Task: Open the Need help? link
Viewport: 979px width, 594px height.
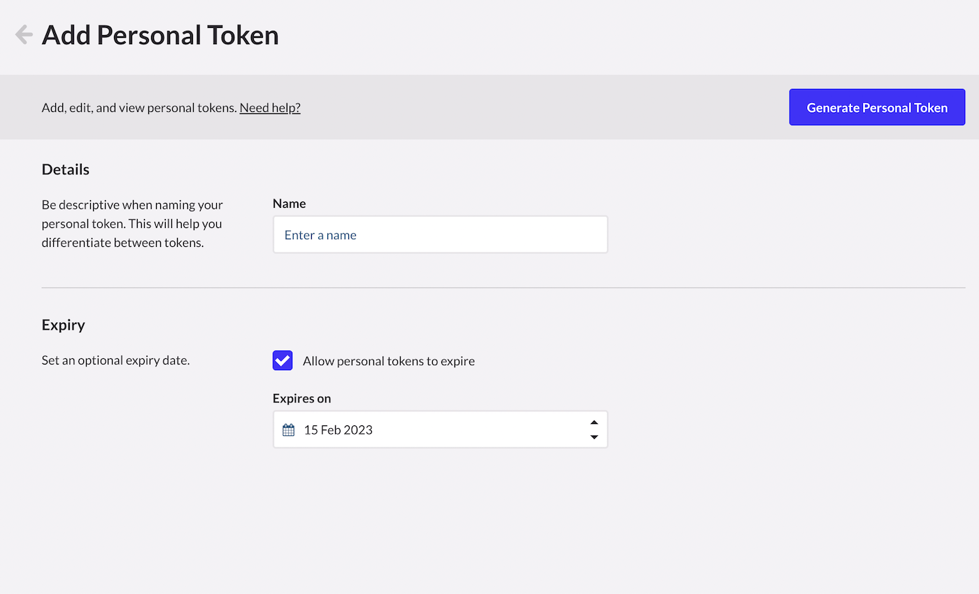Action: (x=270, y=108)
